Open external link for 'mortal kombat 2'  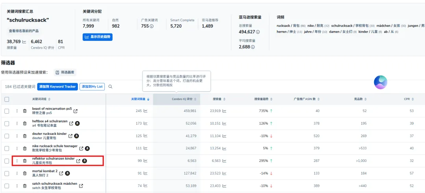pyautogui.click(x=61, y=173)
